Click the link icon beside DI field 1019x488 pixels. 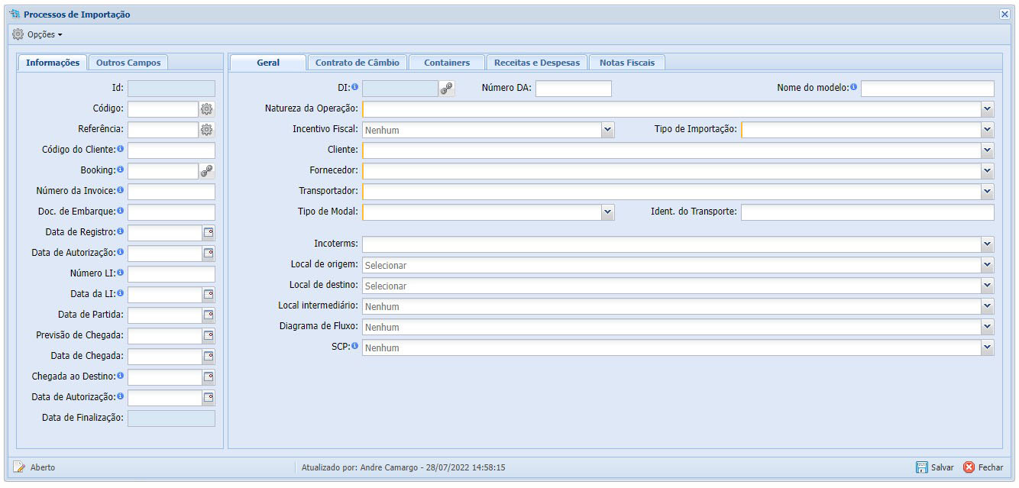447,89
